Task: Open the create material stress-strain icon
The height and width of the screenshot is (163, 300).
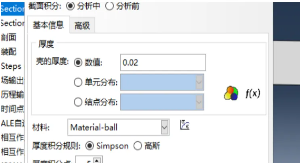Action: tap(185, 125)
